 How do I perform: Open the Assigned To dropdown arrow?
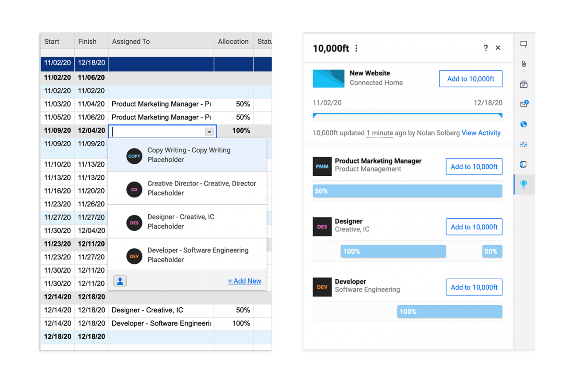tap(209, 131)
